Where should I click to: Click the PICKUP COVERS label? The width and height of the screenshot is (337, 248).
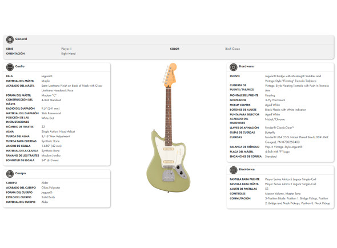pos(240,105)
